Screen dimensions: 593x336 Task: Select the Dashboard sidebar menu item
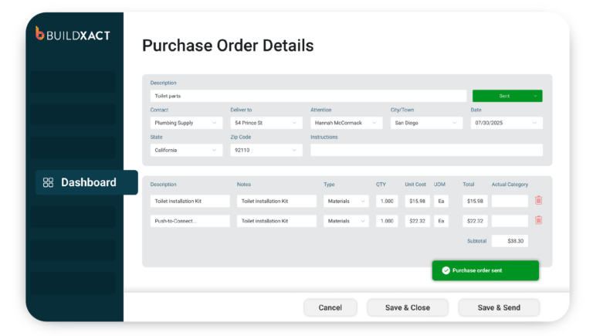pyautogui.click(x=87, y=182)
